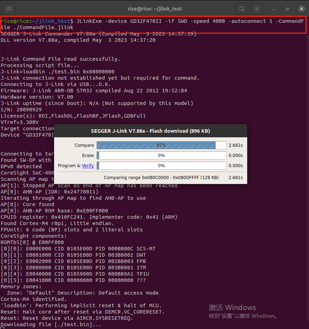The height and width of the screenshot is (329, 309).
Task: Click the 'FPUnit: 6 code (BP) slots' line
Action: coord(72,230)
